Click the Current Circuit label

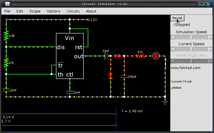(x=182, y=82)
